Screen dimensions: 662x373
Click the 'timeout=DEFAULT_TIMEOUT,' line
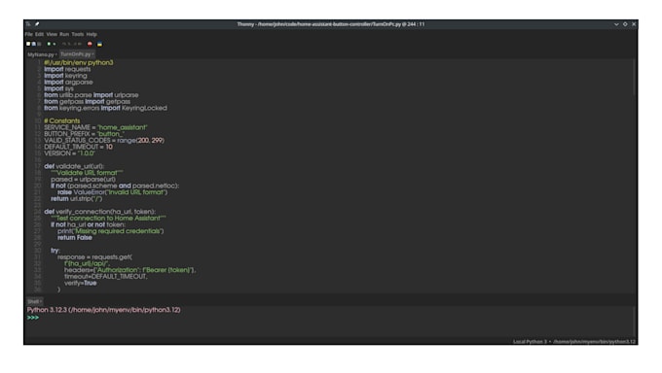(106, 277)
